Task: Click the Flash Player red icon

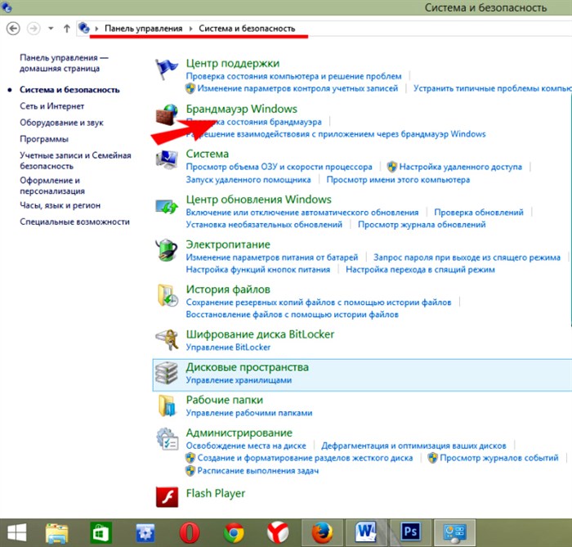Action: coord(167,497)
